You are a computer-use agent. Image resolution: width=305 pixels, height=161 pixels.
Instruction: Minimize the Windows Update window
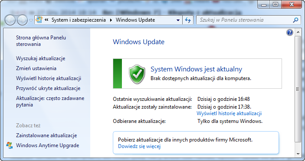[264, 4]
